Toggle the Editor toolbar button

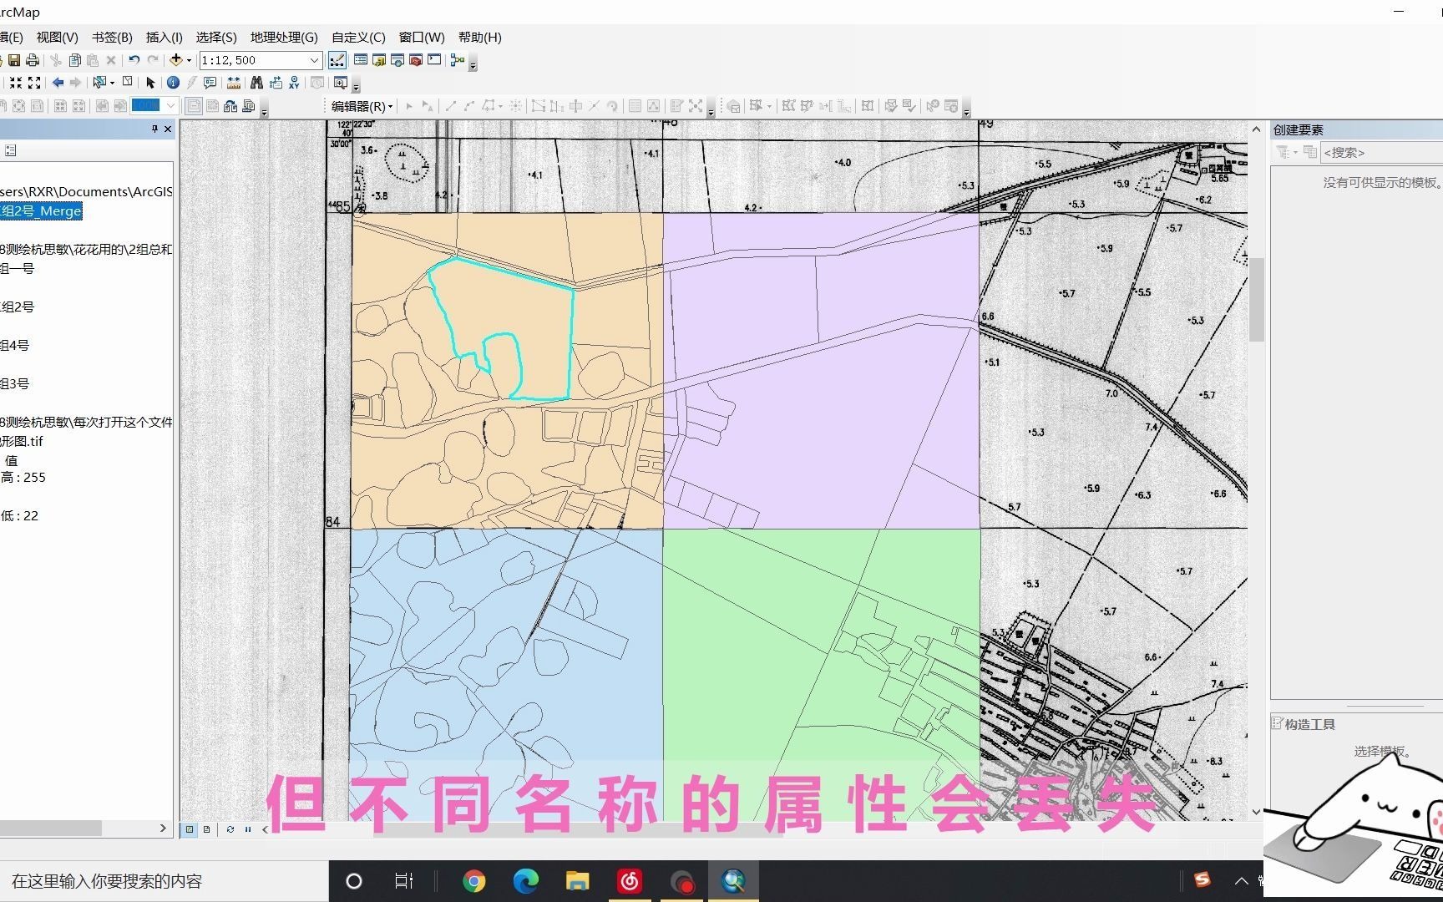click(337, 60)
